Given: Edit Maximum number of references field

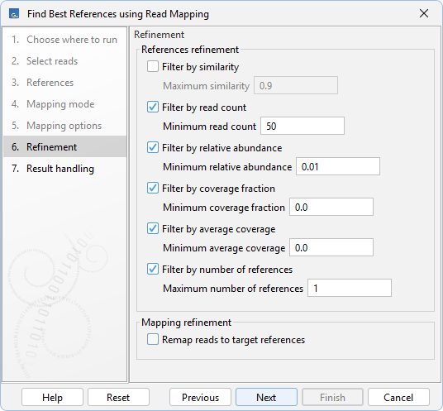Looking at the screenshot, I should [350, 288].
